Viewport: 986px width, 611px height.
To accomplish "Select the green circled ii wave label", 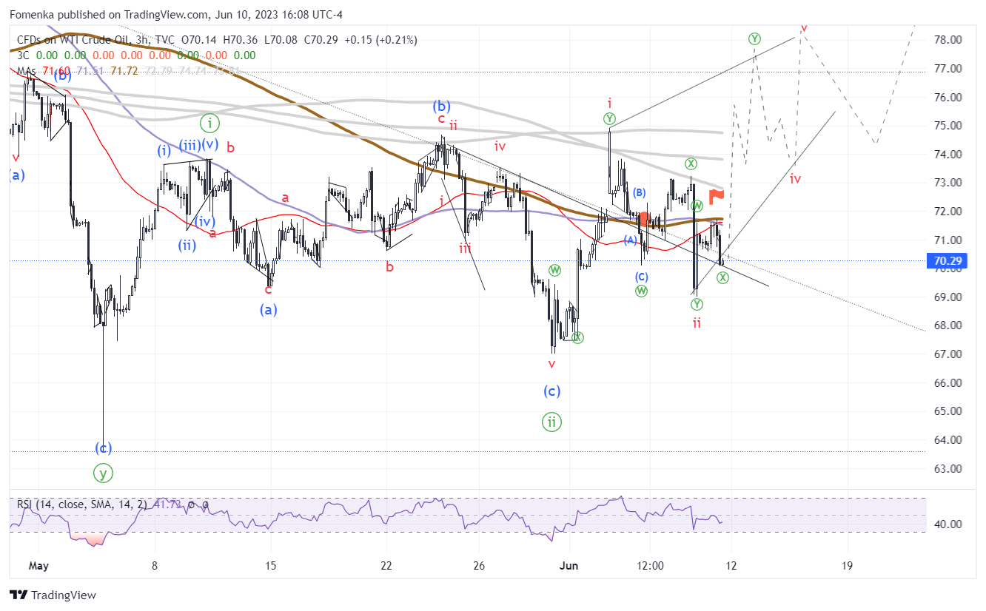I will coord(552,422).
